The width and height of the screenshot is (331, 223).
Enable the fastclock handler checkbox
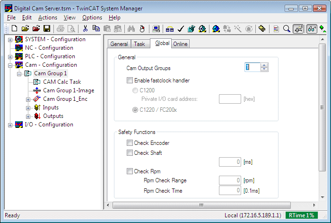pyautogui.click(x=130, y=80)
